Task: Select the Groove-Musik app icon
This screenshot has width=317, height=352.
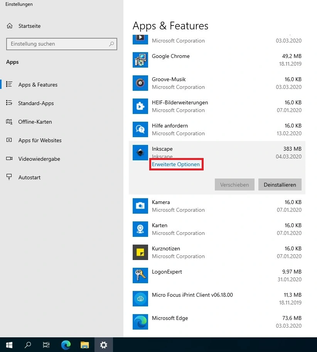Action: (140, 83)
